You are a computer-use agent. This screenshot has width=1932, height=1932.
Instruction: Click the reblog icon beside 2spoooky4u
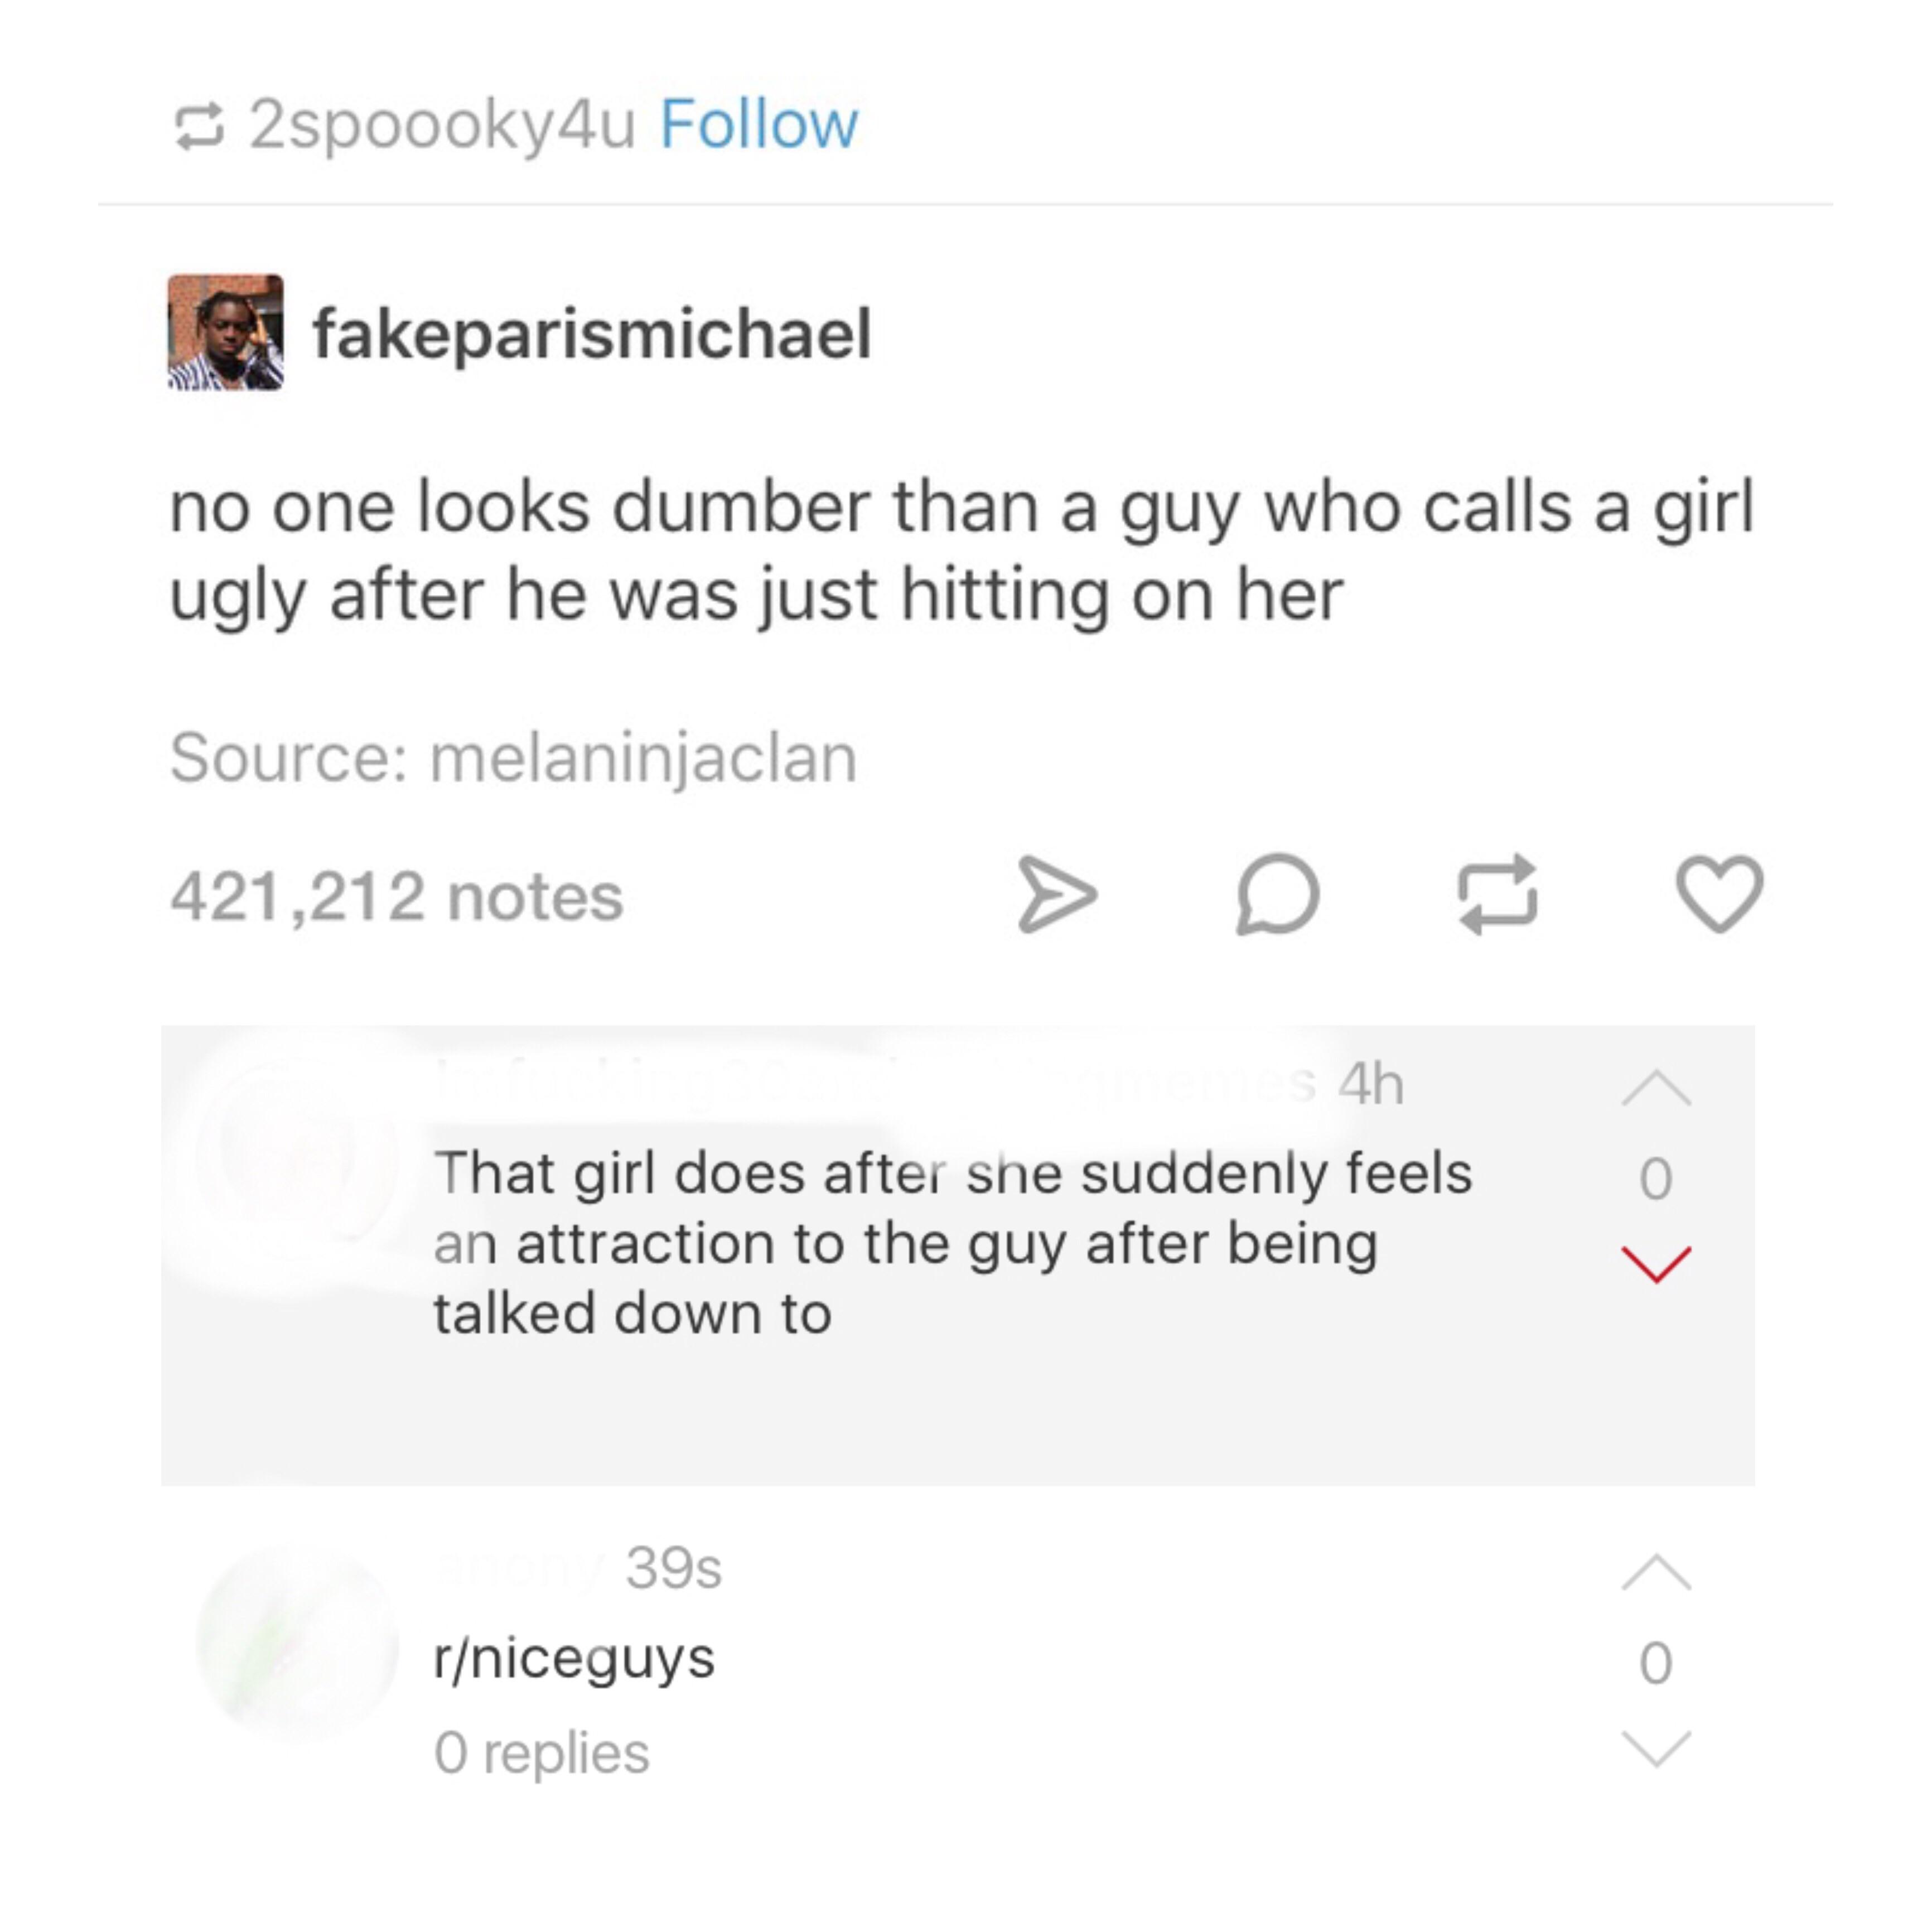198,126
